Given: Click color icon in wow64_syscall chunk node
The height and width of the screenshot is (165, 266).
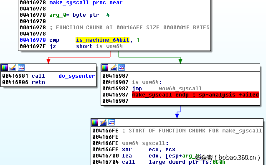Looking at the screenshot, I should 95,122.
